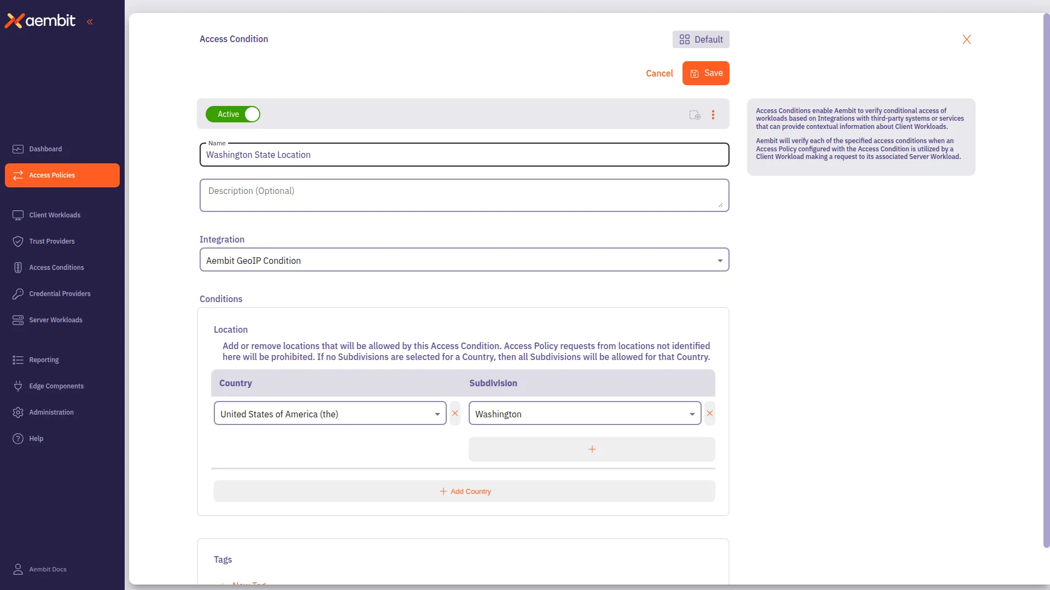Click the floppy disk icon in Save

tap(694, 74)
